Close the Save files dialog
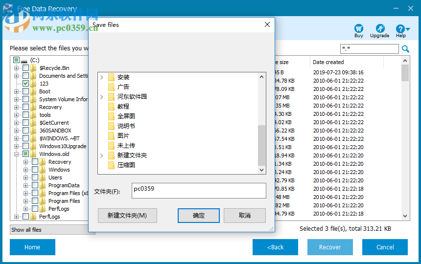Image resolution: width=421 pixels, height=264 pixels. coord(267,24)
